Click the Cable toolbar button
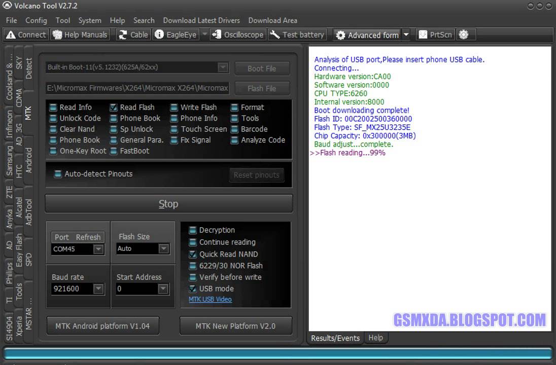Viewport: 556px width, 365px height. pyautogui.click(x=133, y=35)
